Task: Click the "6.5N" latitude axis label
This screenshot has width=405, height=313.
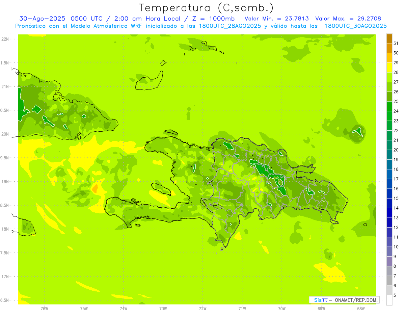Action: tap(5, 301)
